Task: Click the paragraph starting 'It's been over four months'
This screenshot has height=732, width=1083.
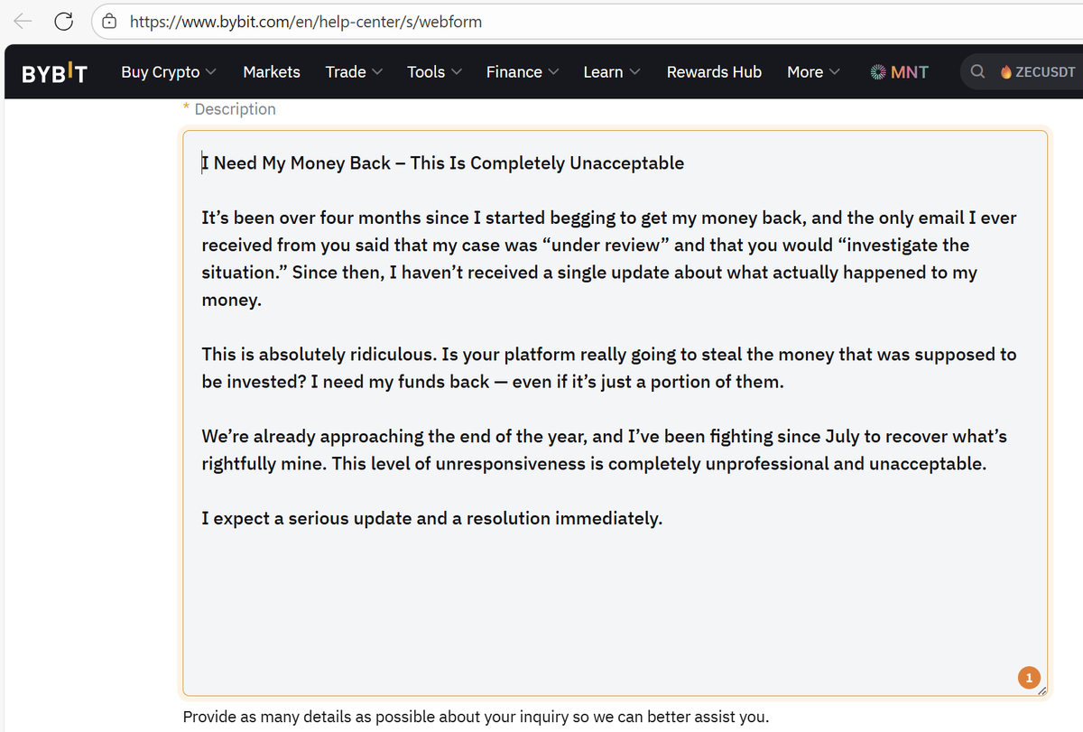Action: click(609, 258)
